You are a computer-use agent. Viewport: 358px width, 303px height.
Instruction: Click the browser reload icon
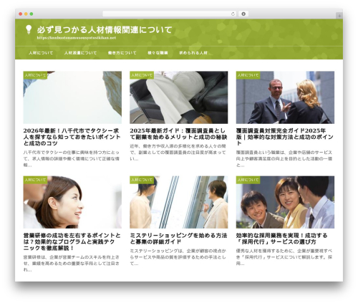[x=233, y=14]
